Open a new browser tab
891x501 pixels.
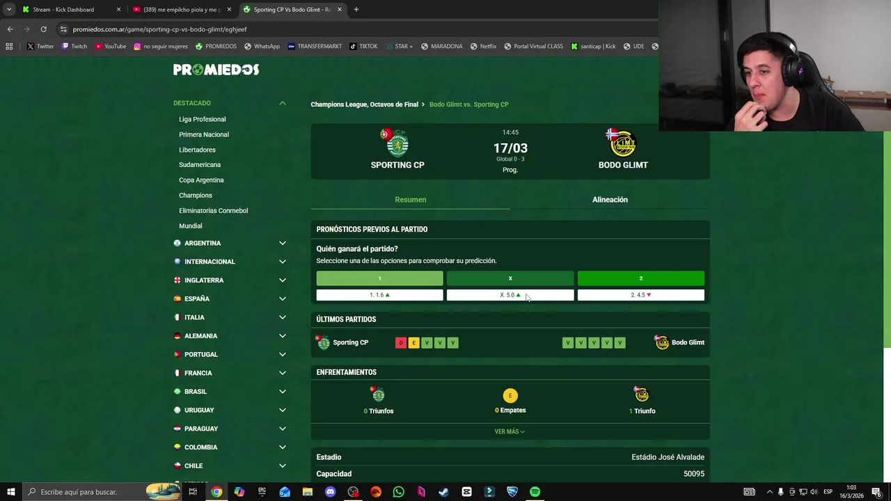click(x=356, y=9)
